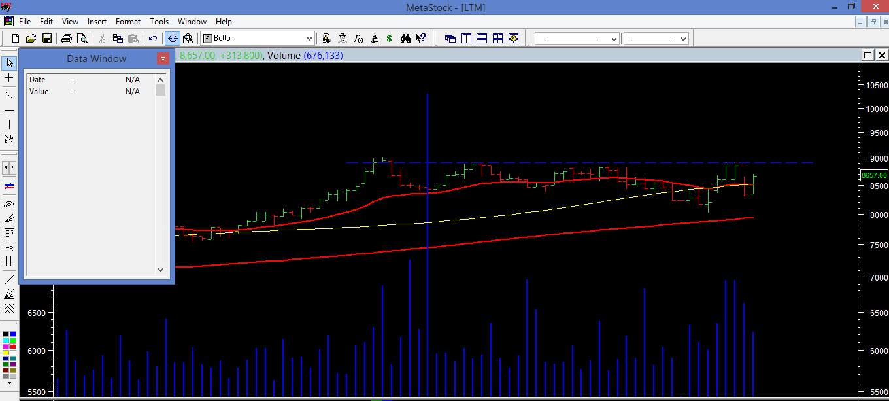The height and width of the screenshot is (401, 889).
Task: Open the Format menu
Action: pyautogui.click(x=128, y=22)
